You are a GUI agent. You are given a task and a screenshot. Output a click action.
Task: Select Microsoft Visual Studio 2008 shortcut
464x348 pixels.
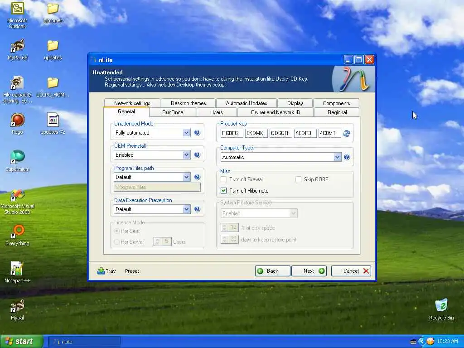coord(18,202)
